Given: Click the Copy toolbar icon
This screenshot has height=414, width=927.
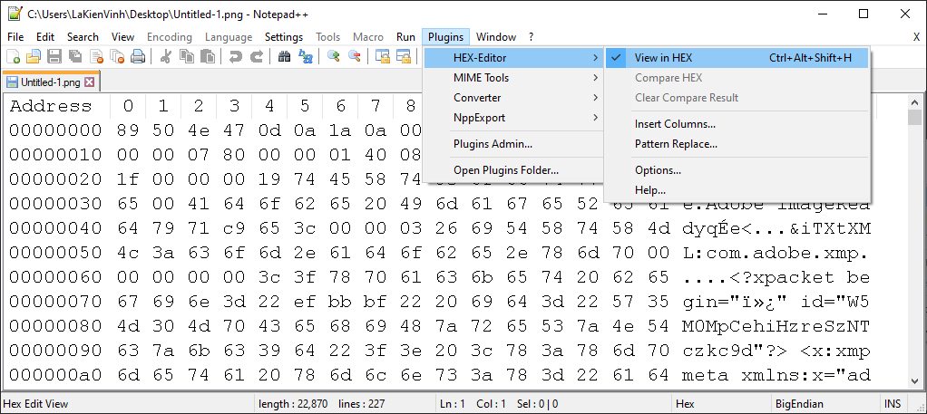Looking at the screenshot, I should pos(186,57).
